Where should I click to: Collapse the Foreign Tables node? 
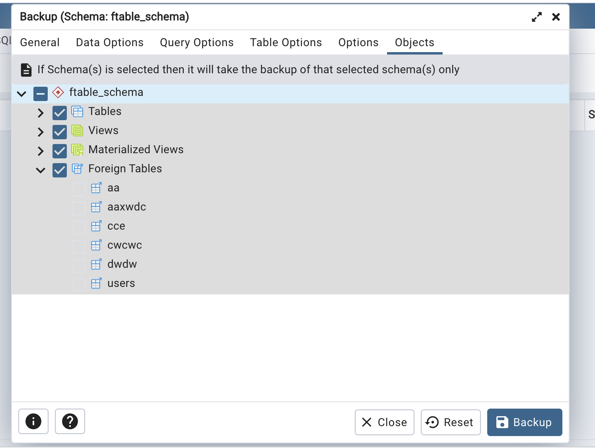coord(40,170)
